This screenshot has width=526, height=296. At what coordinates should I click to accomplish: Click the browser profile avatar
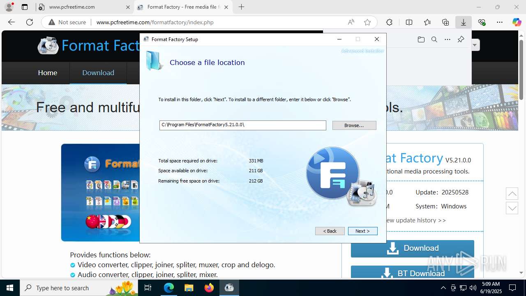click(x=9, y=7)
